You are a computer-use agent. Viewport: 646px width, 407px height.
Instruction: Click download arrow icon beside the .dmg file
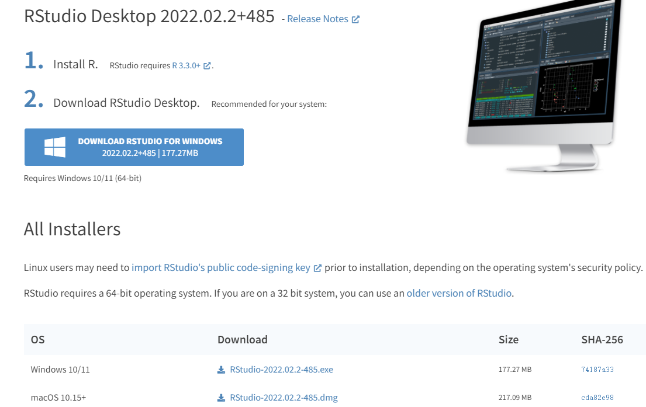point(221,398)
